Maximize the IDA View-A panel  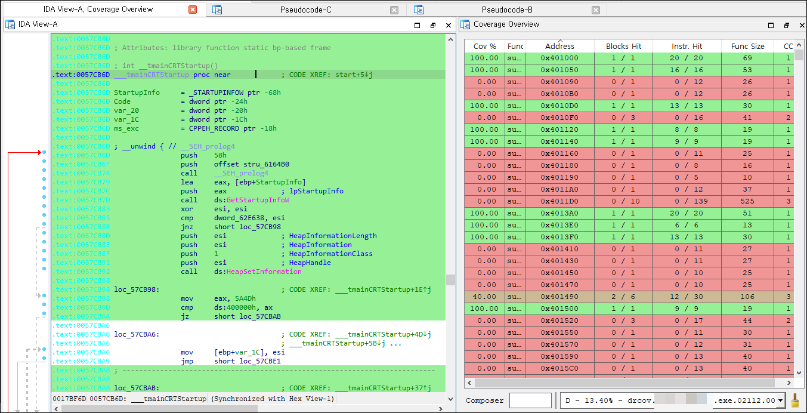click(417, 25)
